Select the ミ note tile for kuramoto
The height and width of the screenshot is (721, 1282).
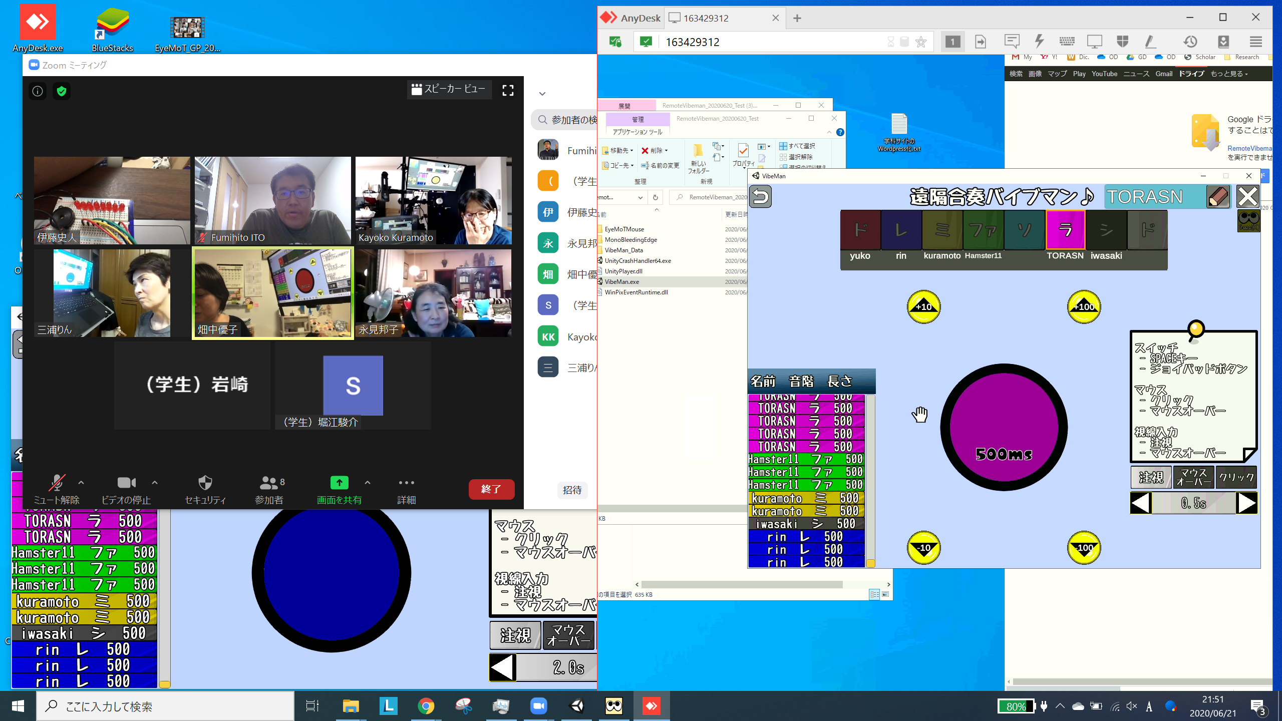(942, 230)
